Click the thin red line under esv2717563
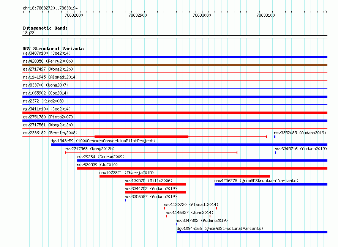The width and height of the screenshot is (338, 247). tap(151, 153)
